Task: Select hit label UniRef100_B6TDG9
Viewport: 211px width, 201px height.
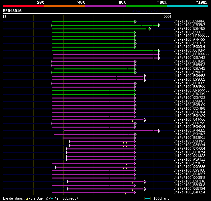Action: tap(189, 83)
